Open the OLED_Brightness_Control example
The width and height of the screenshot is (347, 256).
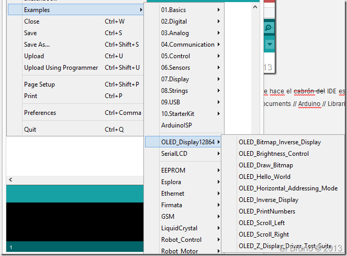(273, 154)
